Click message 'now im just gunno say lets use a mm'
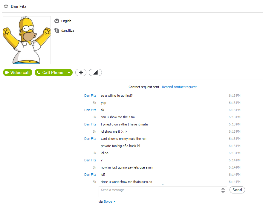This screenshot has height=206, width=263. (127, 167)
